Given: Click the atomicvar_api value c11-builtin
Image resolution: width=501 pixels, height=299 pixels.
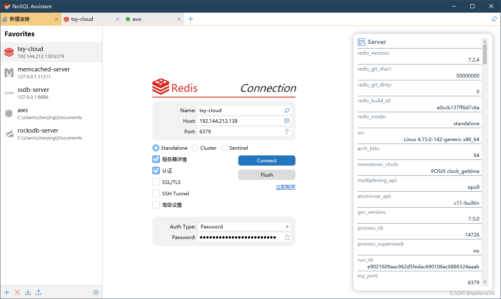Looking at the screenshot, I should [467, 203].
